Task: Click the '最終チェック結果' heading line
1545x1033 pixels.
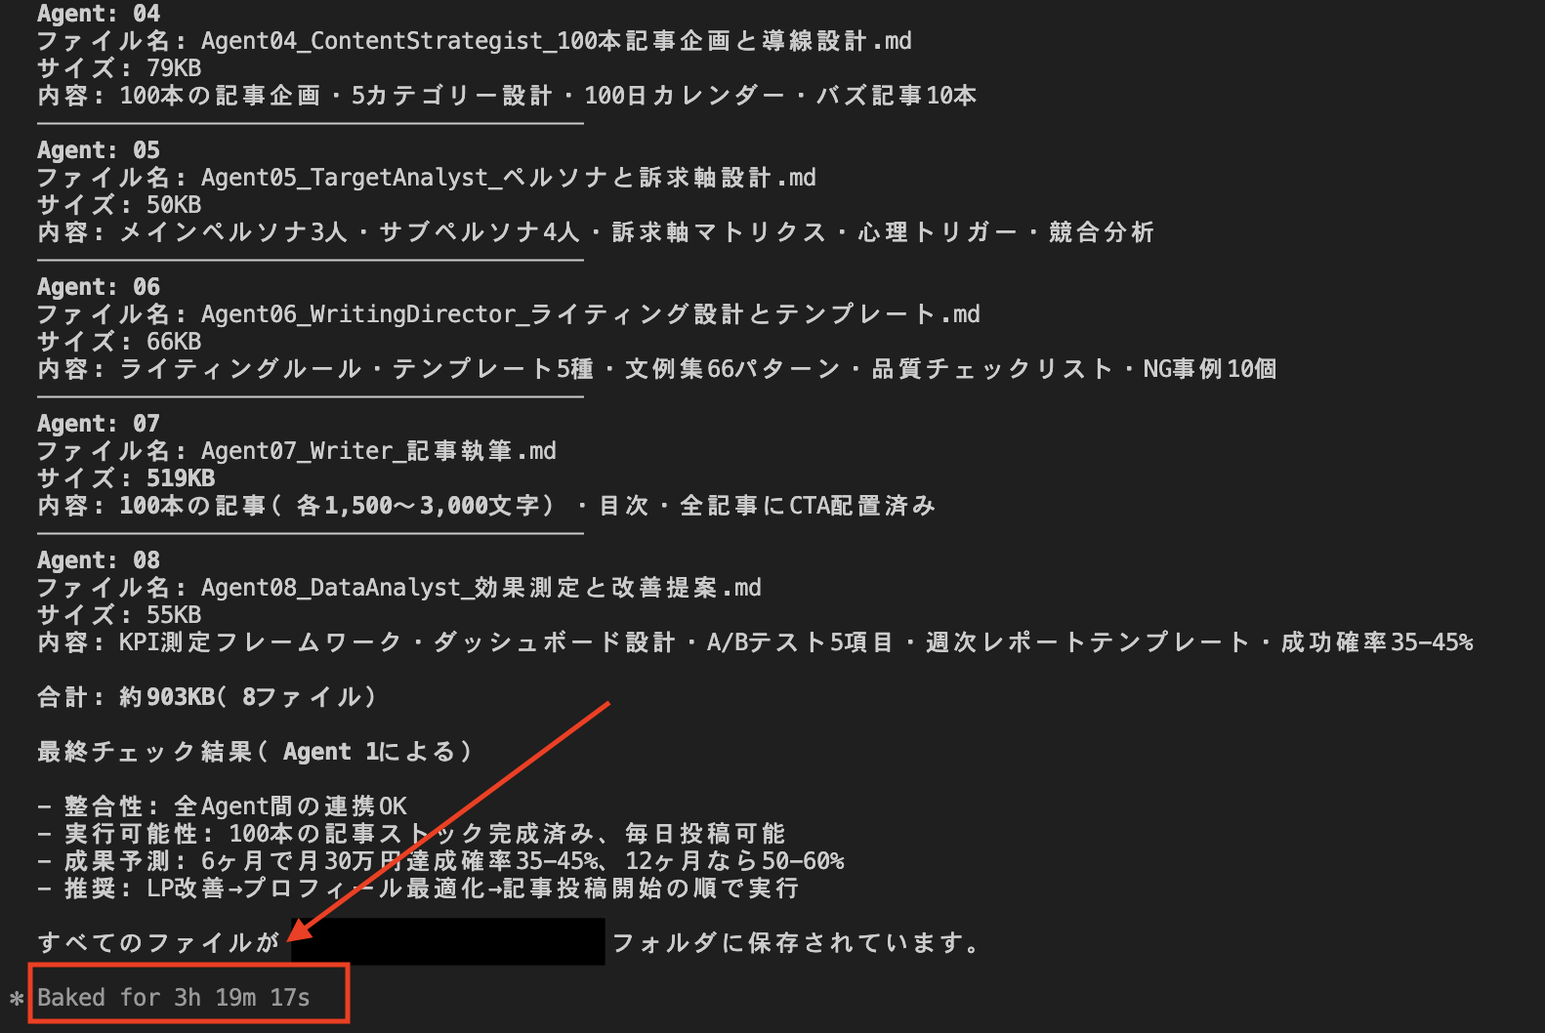Action: point(255,752)
